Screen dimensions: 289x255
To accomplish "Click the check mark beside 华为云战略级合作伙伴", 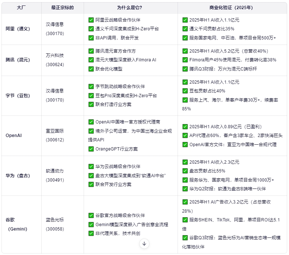I will click(x=91, y=166).
